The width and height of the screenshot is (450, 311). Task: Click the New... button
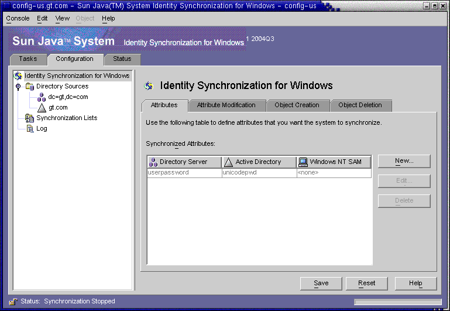[404, 161]
